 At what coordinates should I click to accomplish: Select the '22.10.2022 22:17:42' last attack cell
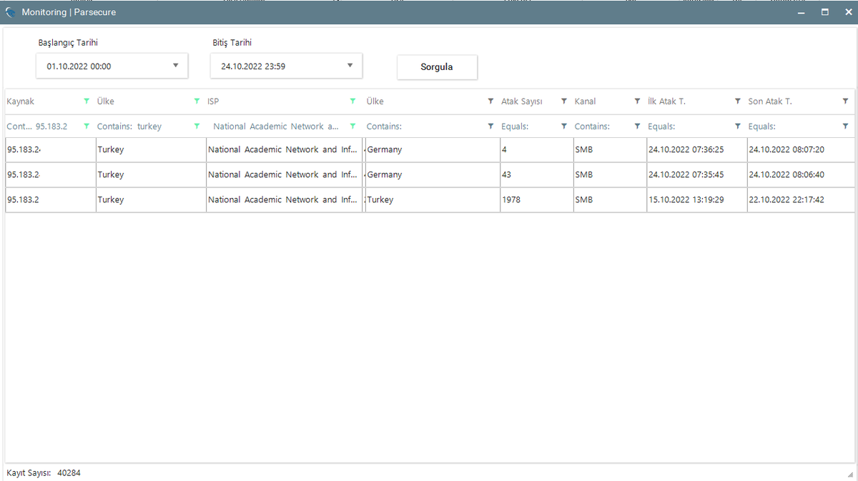click(801, 200)
